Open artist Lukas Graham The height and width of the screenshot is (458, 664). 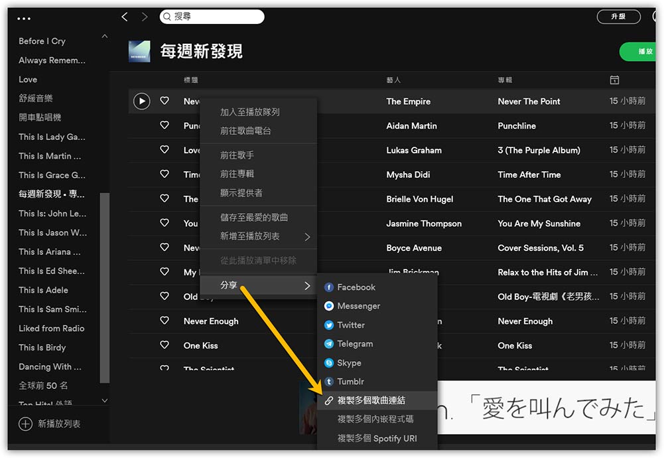click(414, 150)
